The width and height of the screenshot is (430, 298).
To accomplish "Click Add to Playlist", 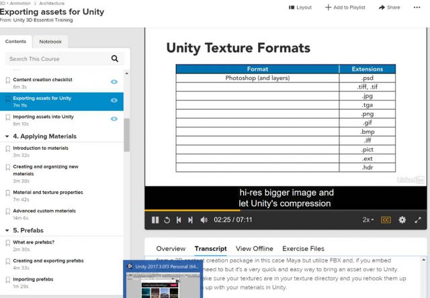I will click(x=345, y=7).
